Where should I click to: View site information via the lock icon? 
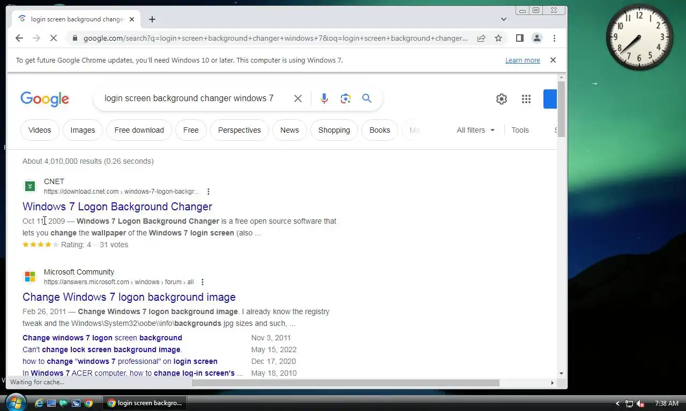tap(74, 38)
